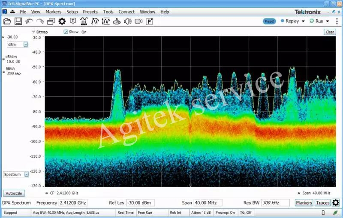
Task: Click the Frequency input field
Action: coord(73,203)
